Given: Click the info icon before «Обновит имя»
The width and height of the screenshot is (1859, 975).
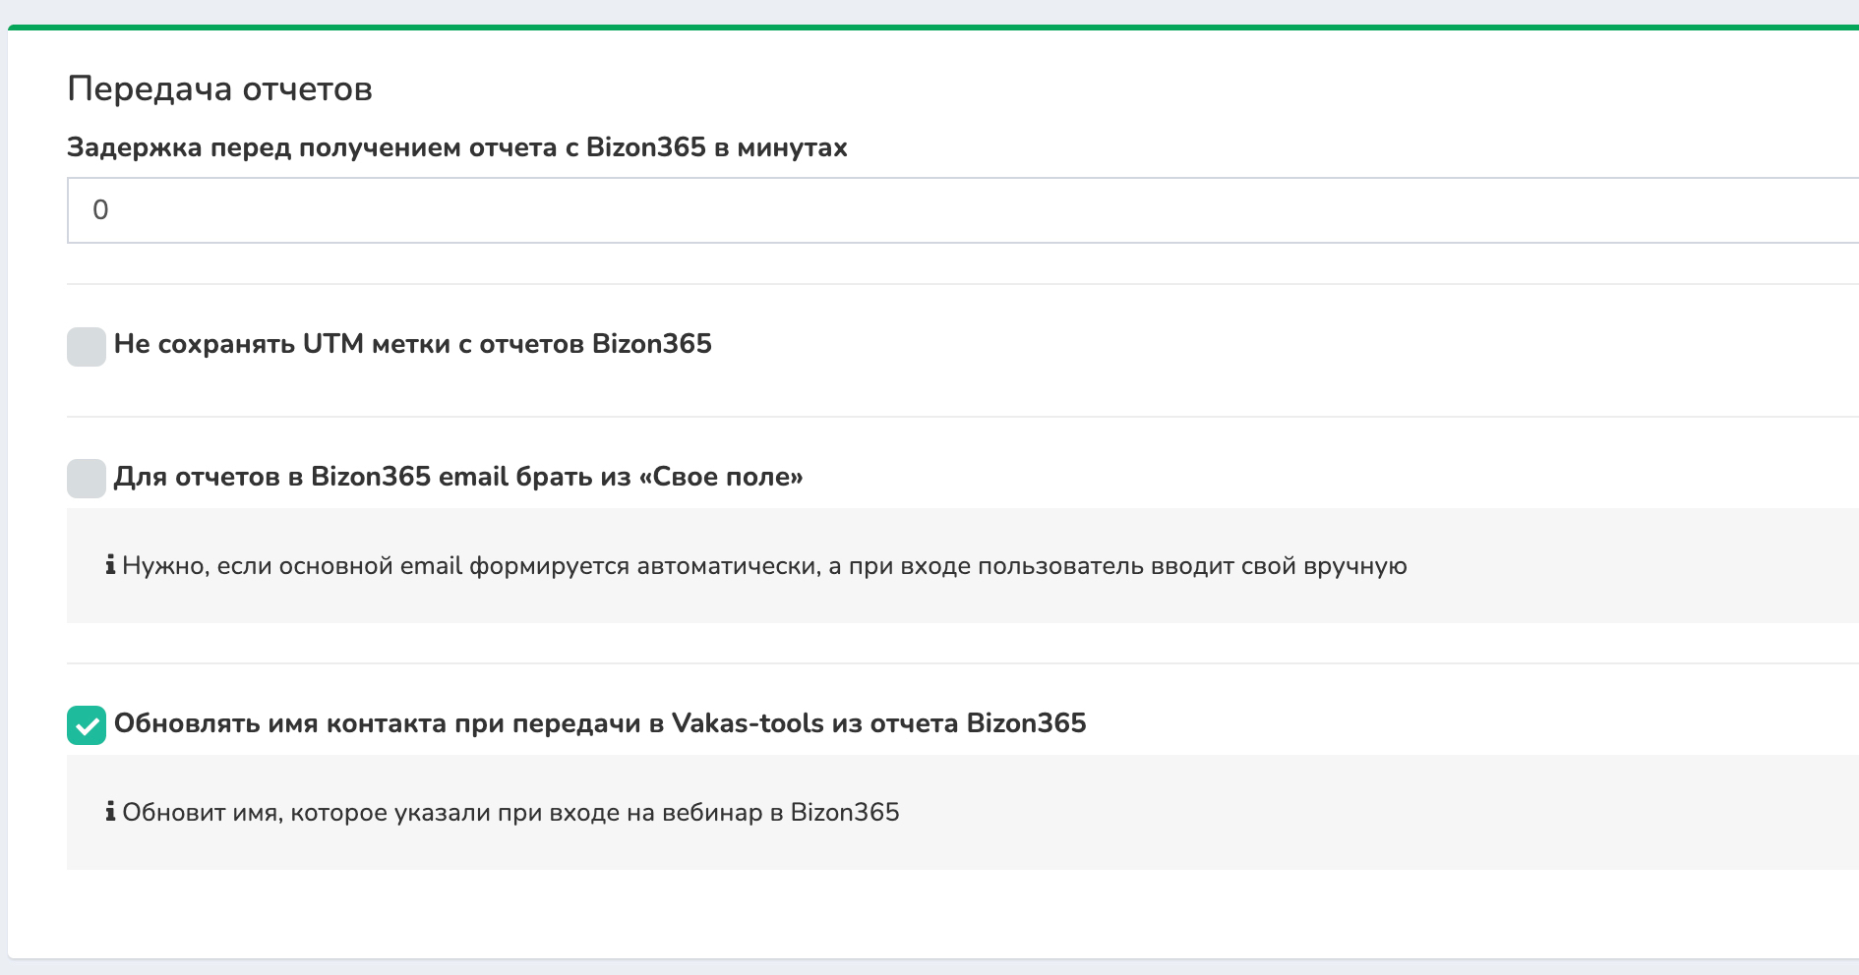Looking at the screenshot, I should click(110, 812).
